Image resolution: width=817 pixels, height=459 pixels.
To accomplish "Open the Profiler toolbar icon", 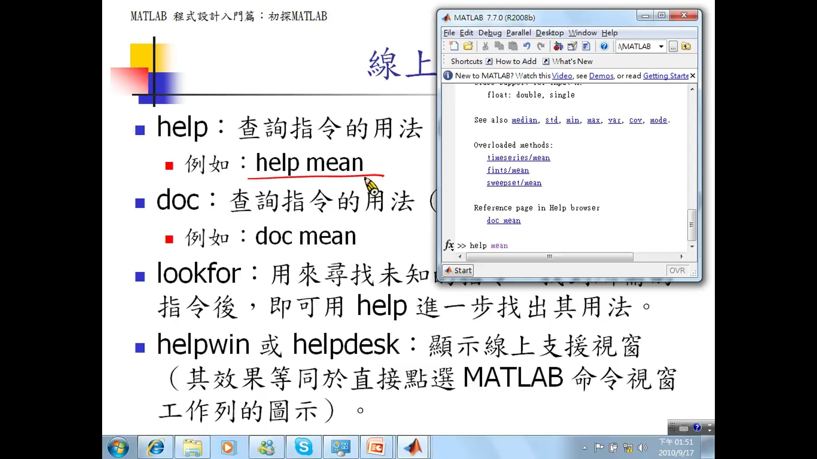I will coord(586,46).
